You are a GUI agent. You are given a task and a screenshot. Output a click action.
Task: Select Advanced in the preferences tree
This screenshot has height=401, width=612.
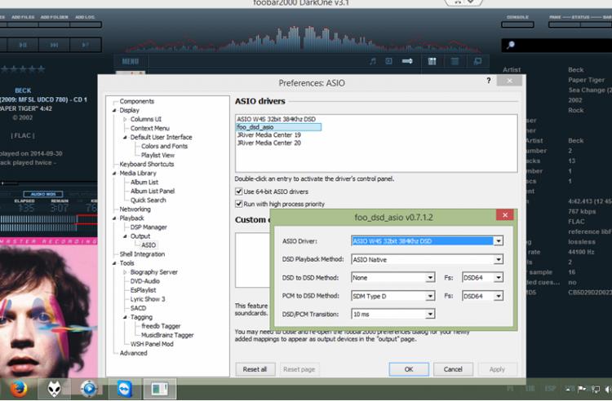133,353
